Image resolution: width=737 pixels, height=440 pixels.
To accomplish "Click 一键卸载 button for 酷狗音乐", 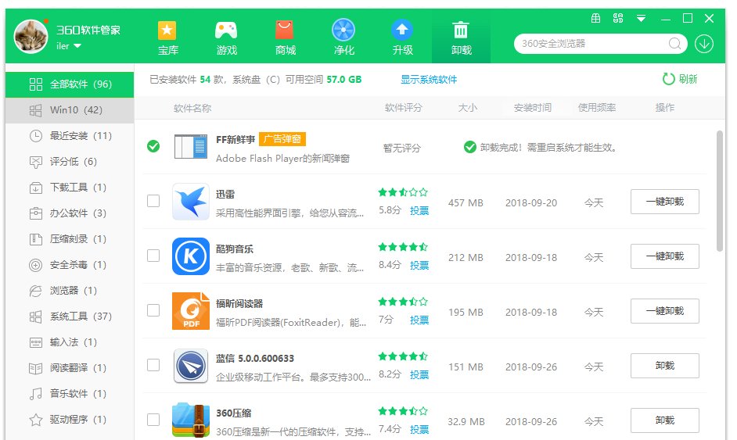I will (x=664, y=256).
